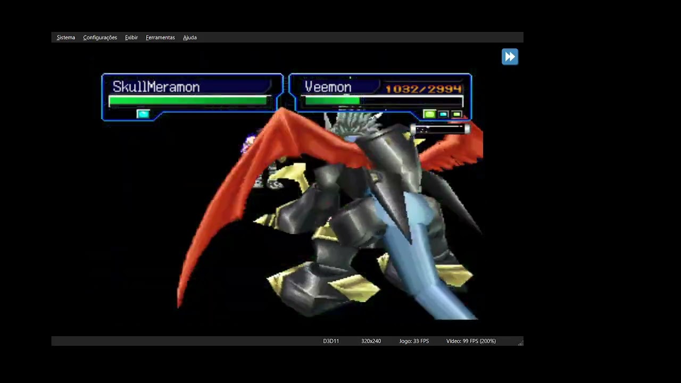
Task: Click the SkullMeramon name label
Action: [156, 87]
